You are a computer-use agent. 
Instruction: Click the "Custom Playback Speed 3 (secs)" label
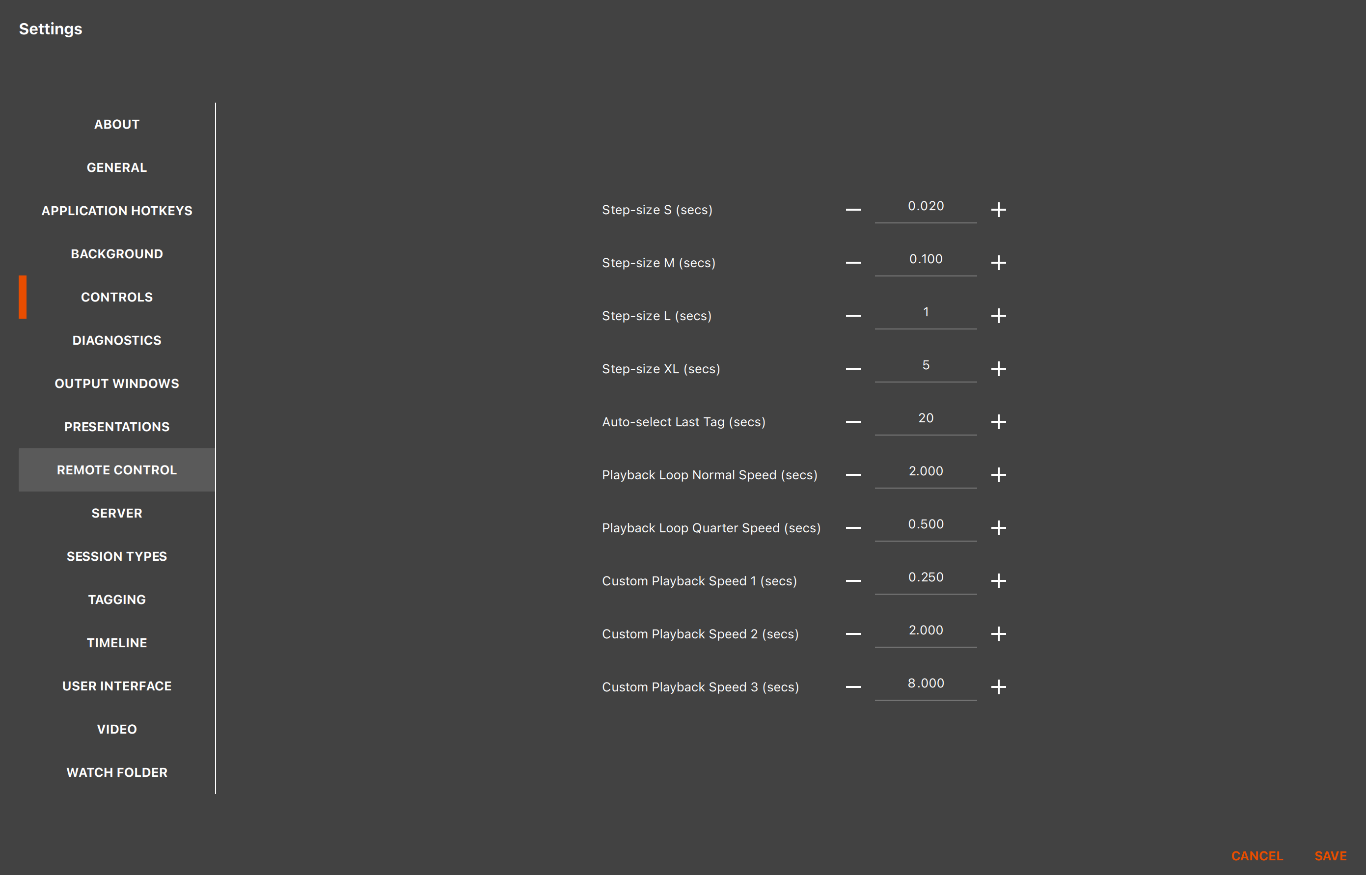click(x=700, y=687)
